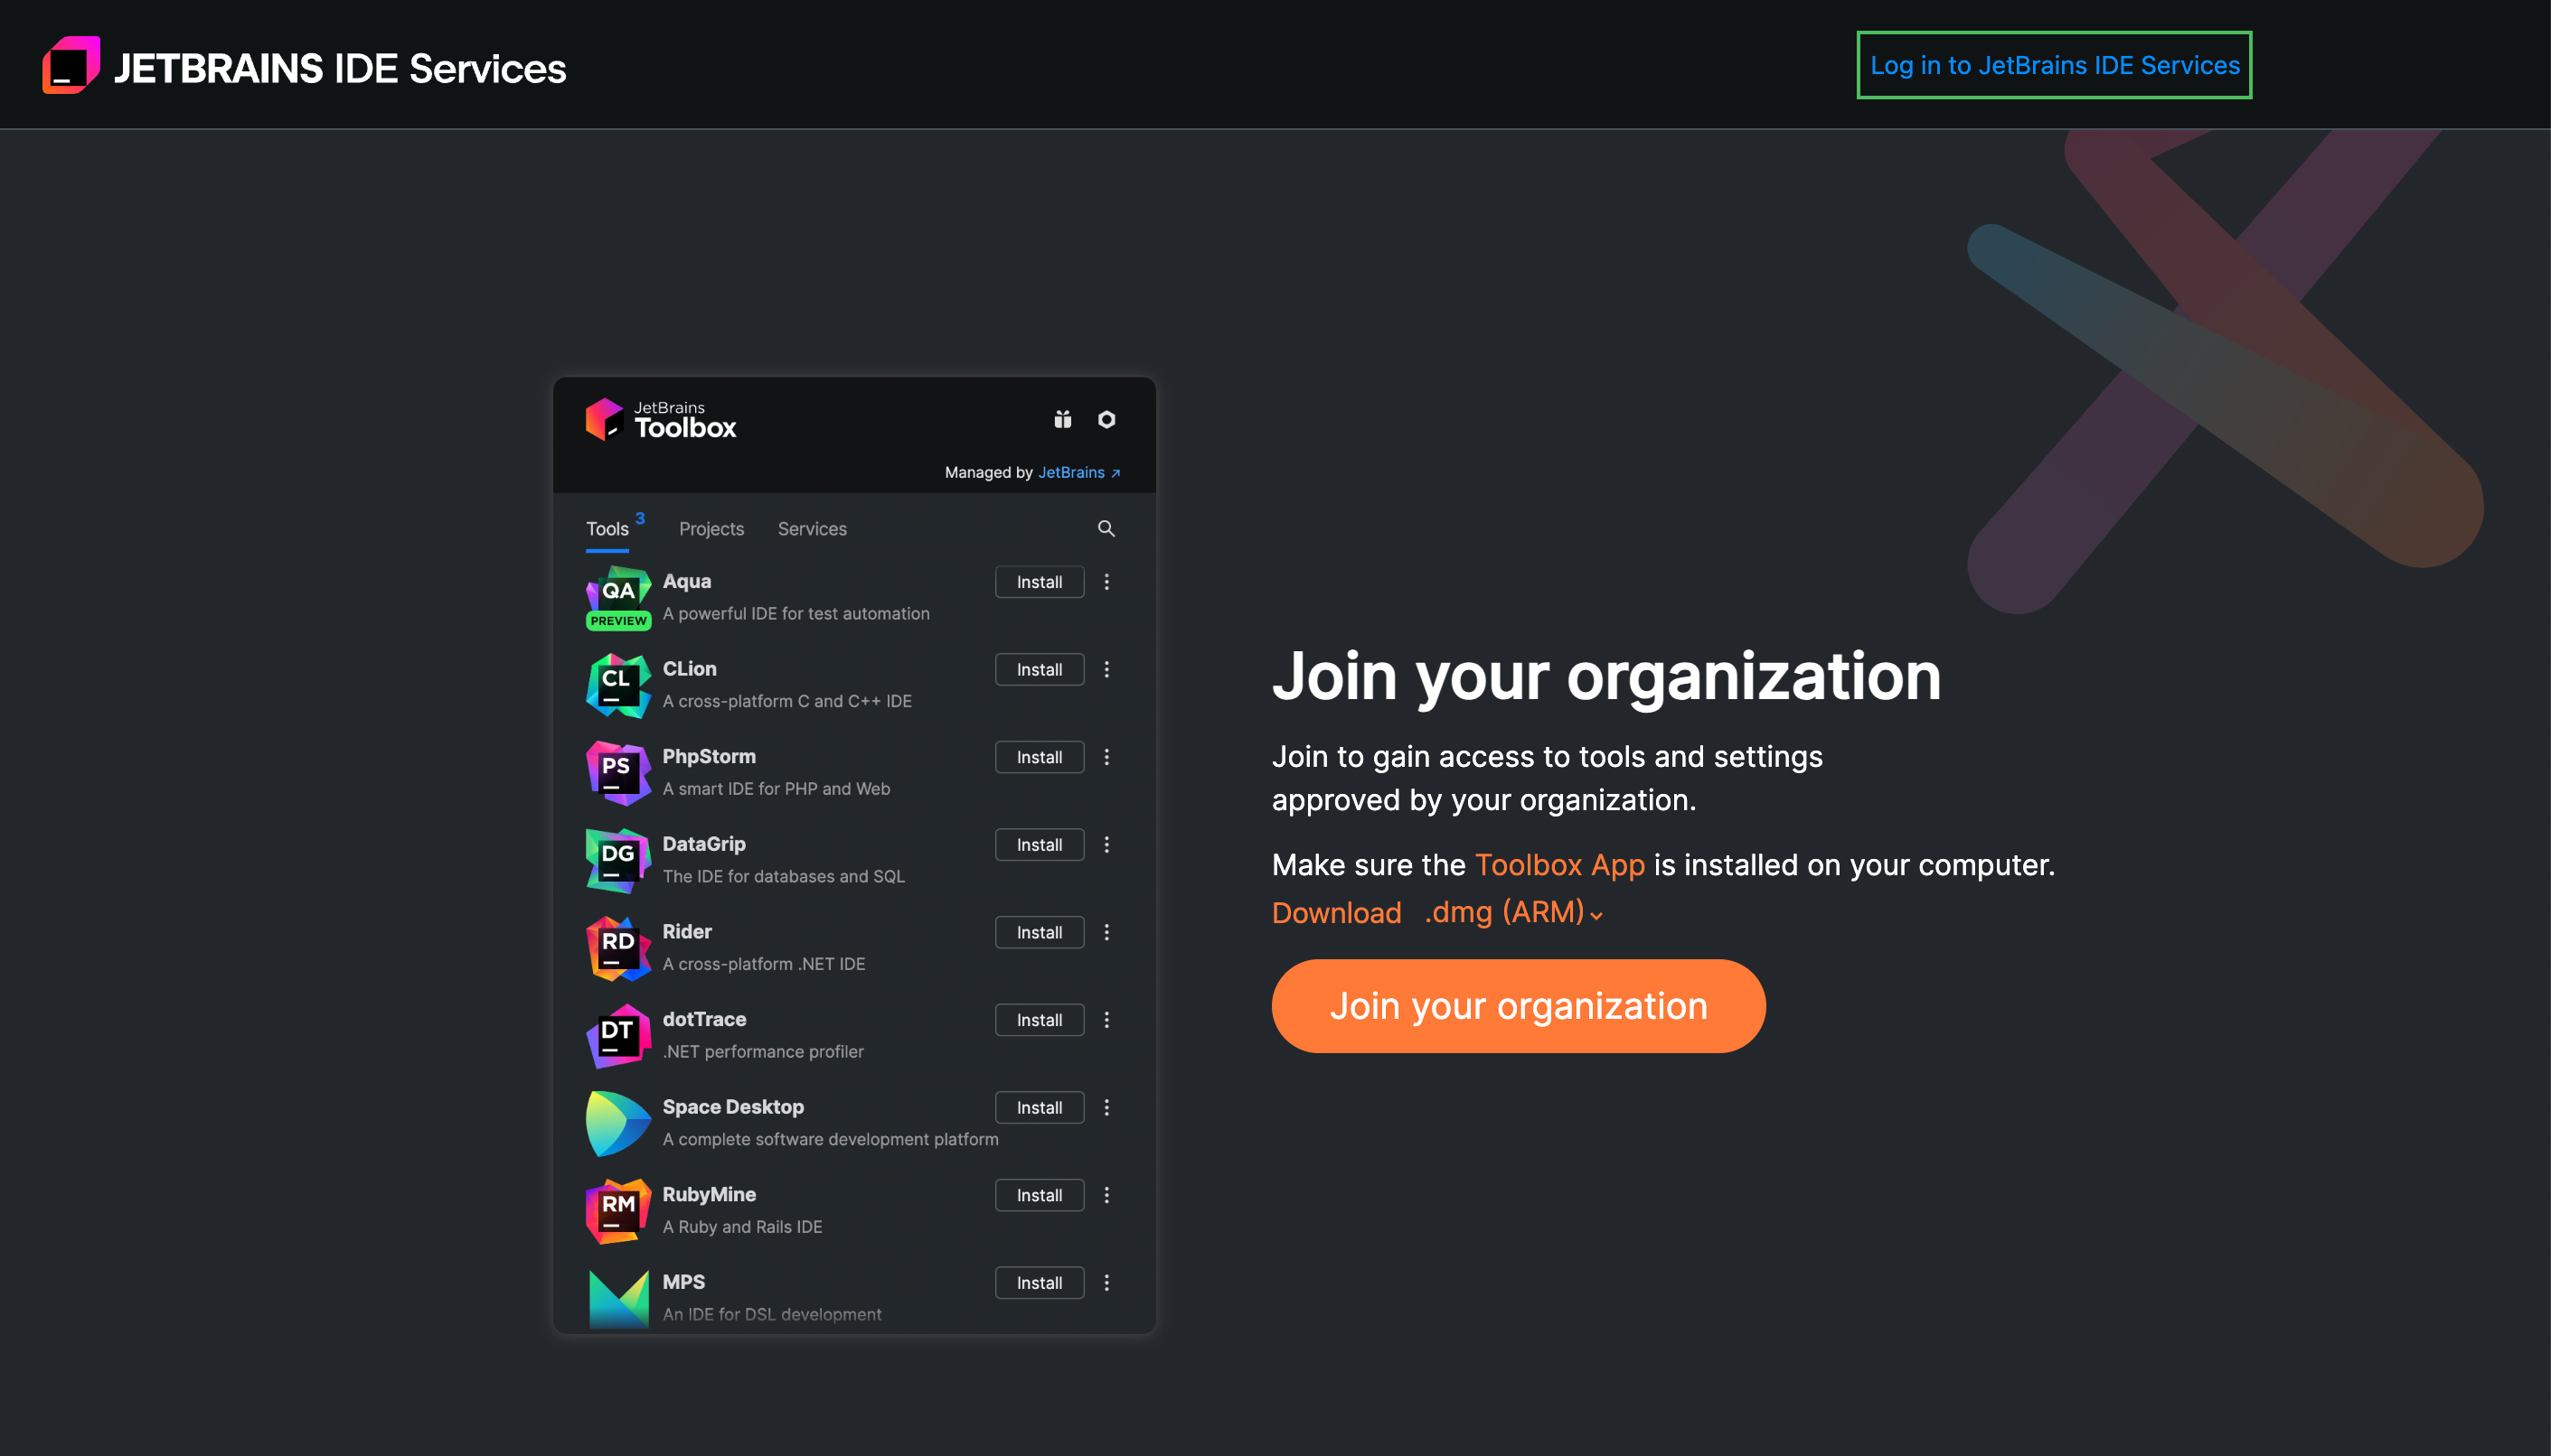Viewport: 2551px width, 1456px height.
Task: Click the PhpStorm product icon
Action: pyautogui.click(x=617, y=772)
